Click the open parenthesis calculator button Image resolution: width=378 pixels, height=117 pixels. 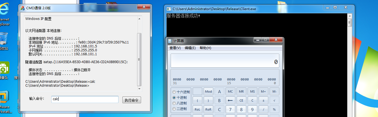pos(197,100)
